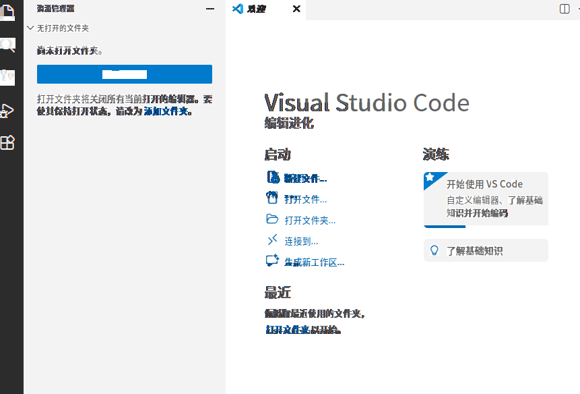
Task: Click the 尚未打开文件夹 message text
Action: (69, 51)
